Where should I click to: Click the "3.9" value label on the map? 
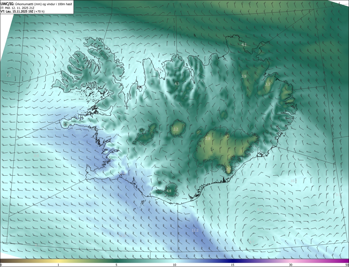[x=244, y=76]
